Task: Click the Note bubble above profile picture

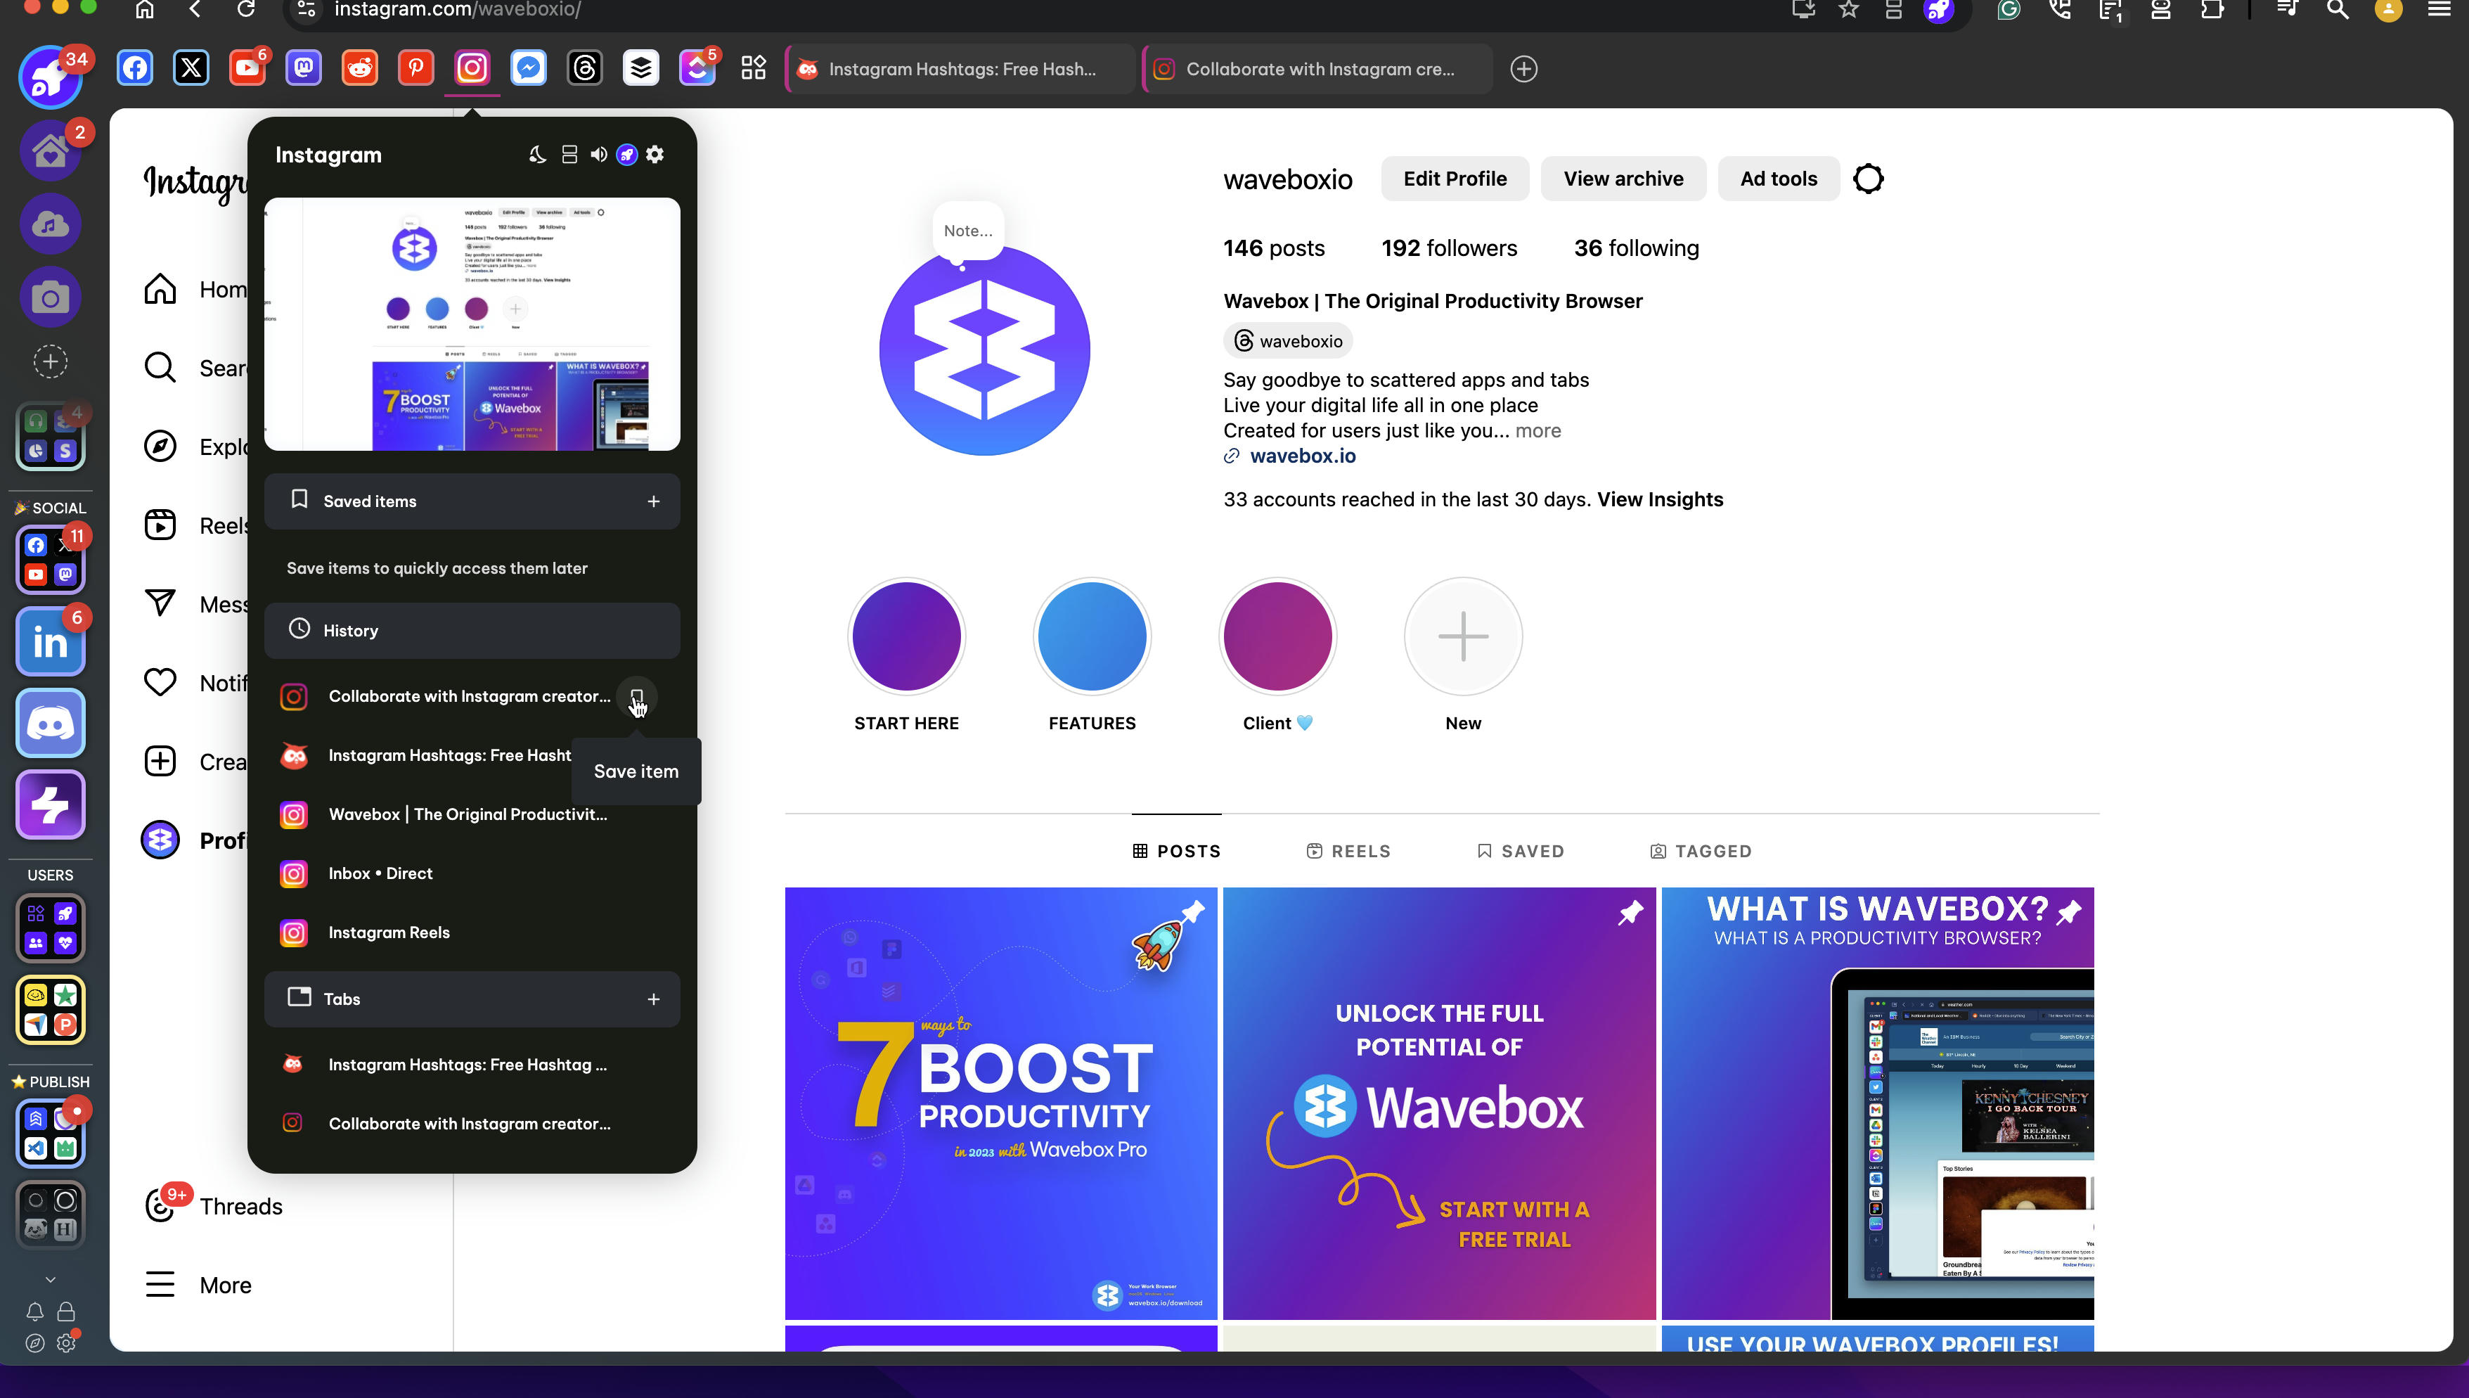Action: [x=968, y=231]
